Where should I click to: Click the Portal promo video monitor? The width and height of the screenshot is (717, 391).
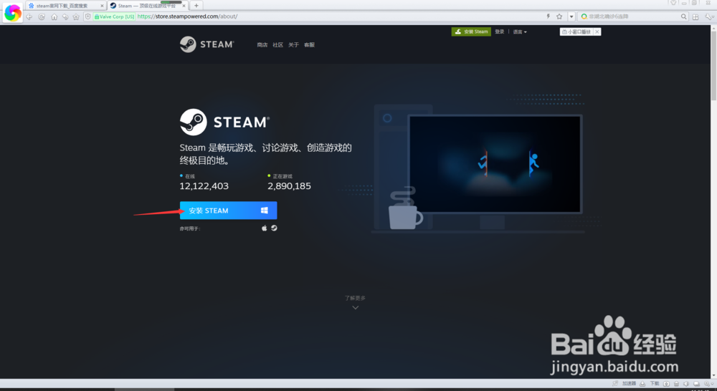pyautogui.click(x=495, y=163)
